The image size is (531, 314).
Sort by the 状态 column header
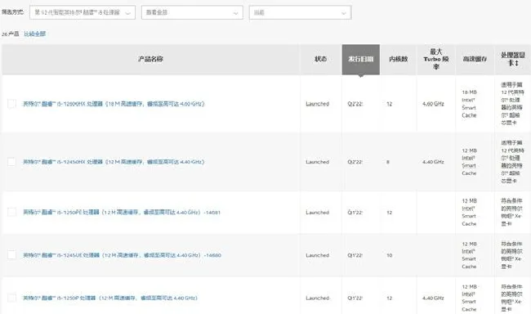coord(321,60)
